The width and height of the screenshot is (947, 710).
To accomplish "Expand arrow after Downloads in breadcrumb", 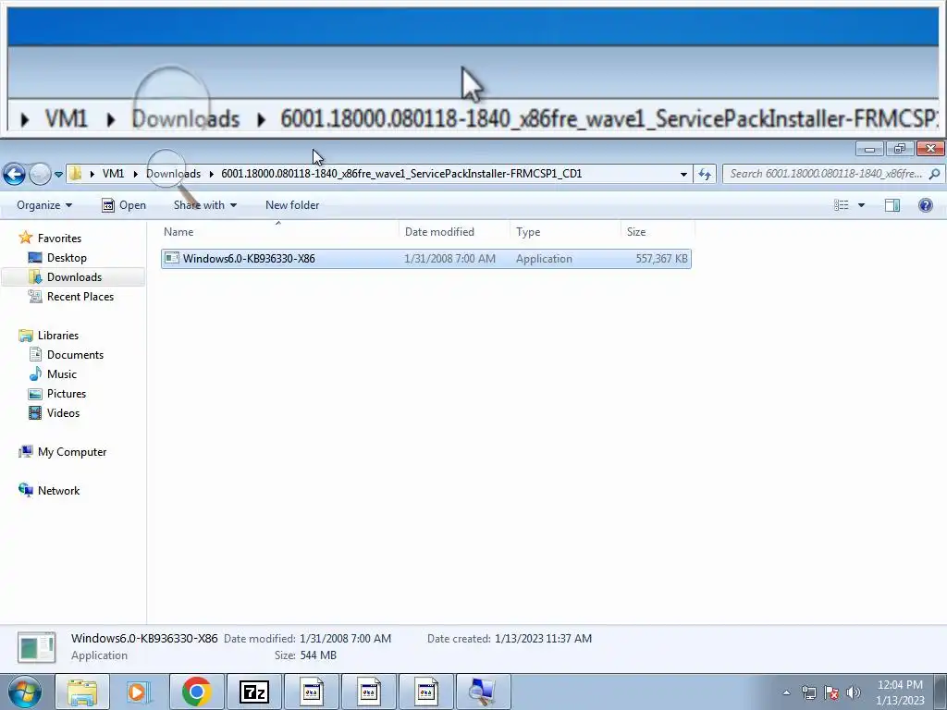I will pos(212,174).
